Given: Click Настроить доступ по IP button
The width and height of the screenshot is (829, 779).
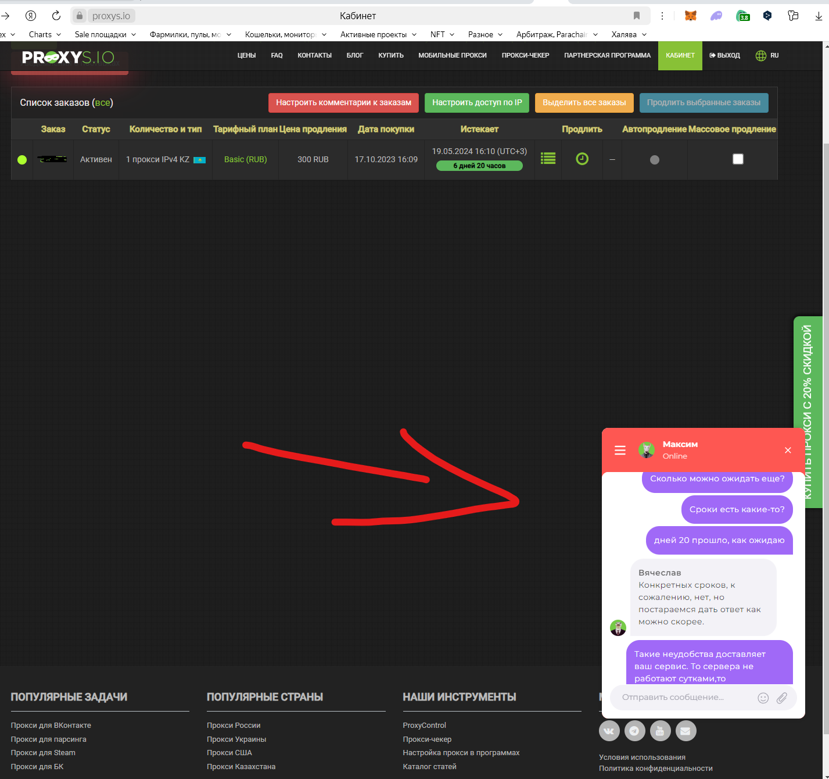Looking at the screenshot, I should point(477,103).
